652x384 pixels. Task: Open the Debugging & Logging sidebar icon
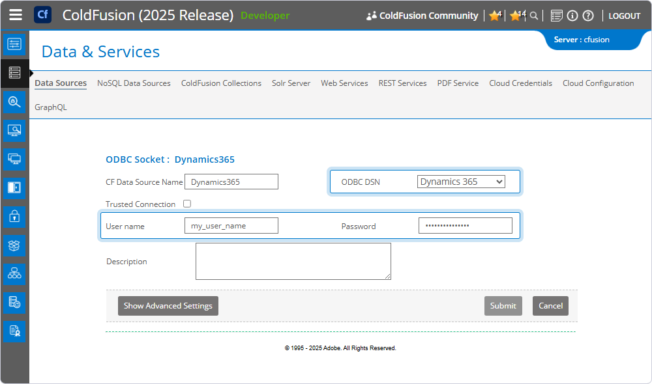tap(14, 102)
